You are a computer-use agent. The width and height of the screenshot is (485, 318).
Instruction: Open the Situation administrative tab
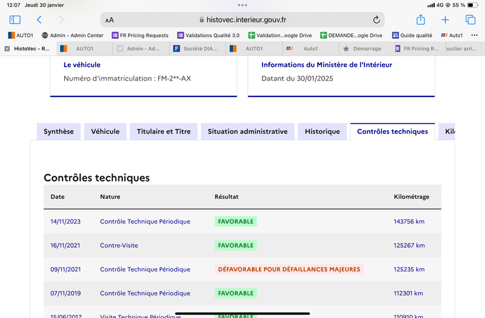(x=247, y=131)
